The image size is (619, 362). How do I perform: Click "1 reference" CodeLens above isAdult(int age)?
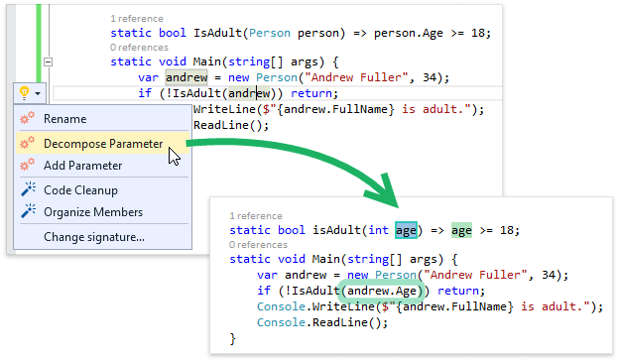[256, 216]
